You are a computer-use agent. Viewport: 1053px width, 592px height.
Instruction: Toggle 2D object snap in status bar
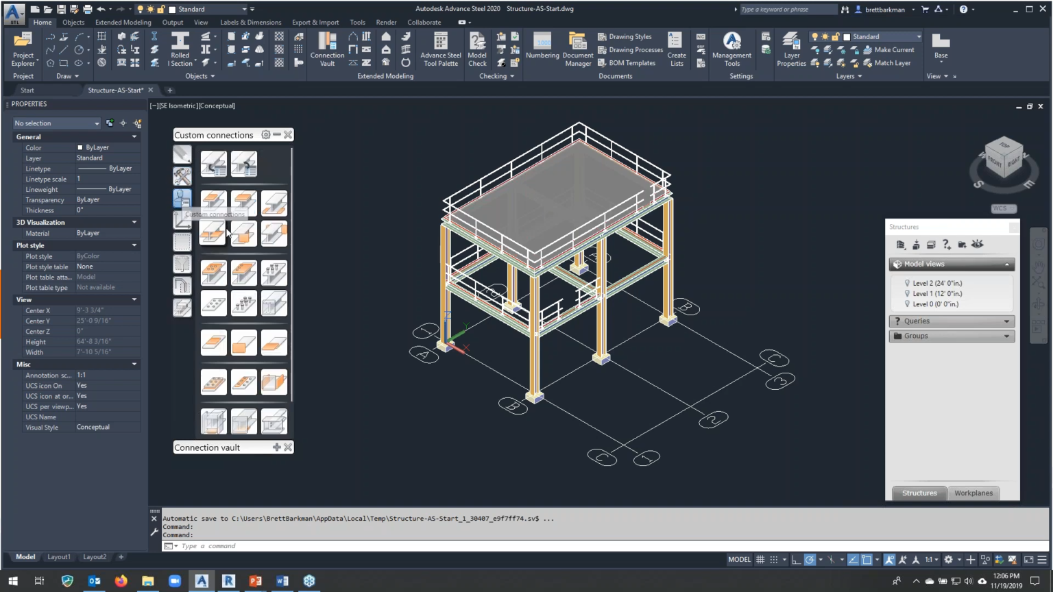click(867, 560)
